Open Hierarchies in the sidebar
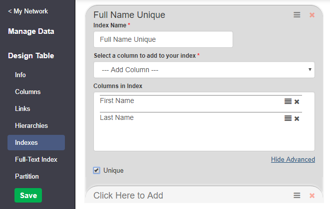330x209 pixels. pyautogui.click(x=31, y=125)
